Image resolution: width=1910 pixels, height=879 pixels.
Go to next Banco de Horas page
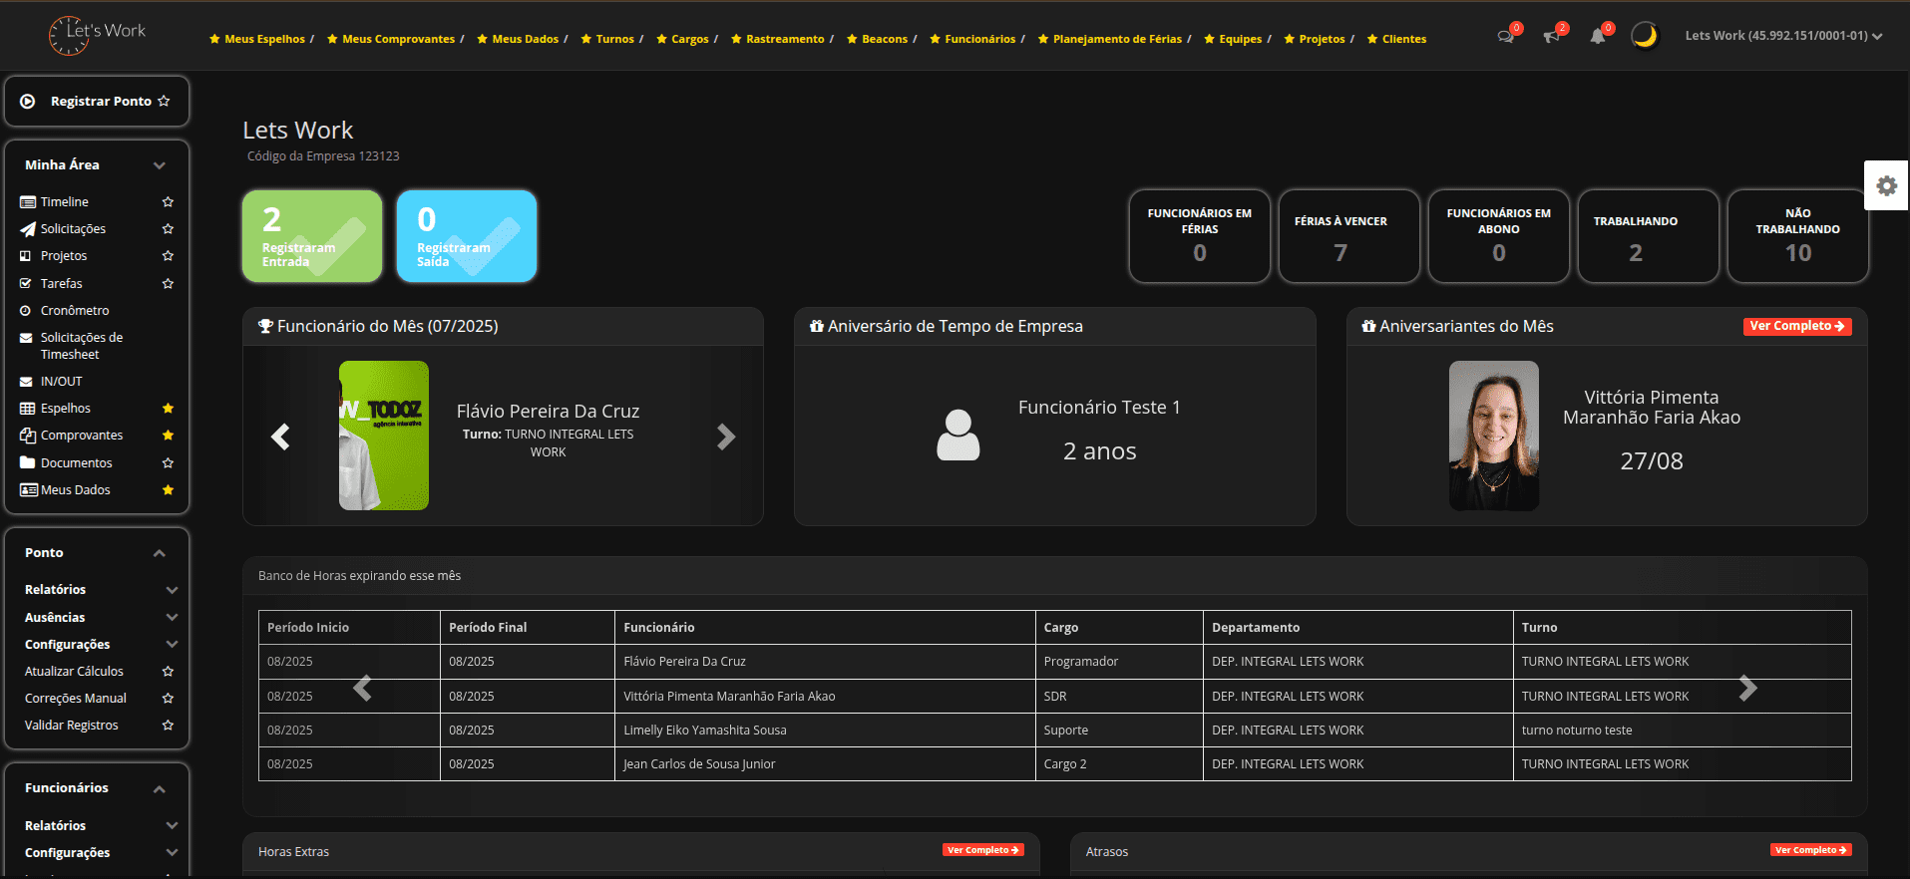point(1747,688)
